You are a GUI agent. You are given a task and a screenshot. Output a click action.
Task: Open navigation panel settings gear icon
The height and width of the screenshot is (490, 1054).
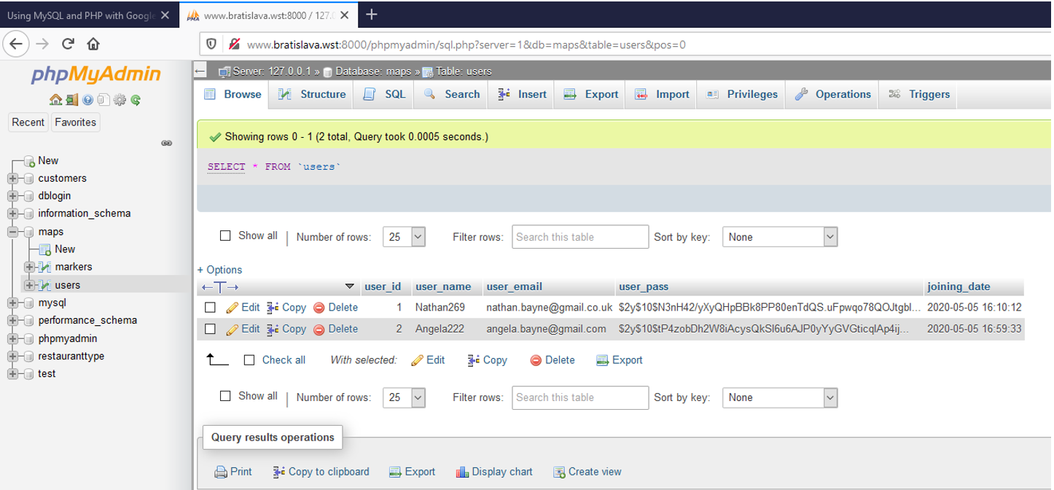point(120,100)
